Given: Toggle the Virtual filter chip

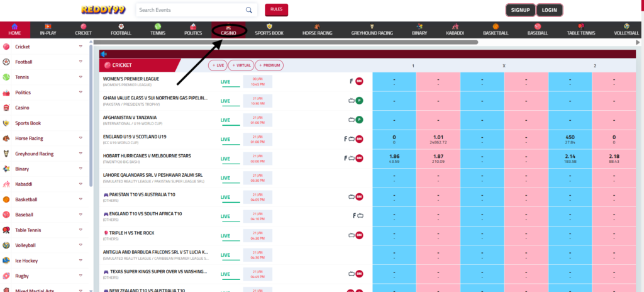Looking at the screenshot, I should [x=241, y=65].
